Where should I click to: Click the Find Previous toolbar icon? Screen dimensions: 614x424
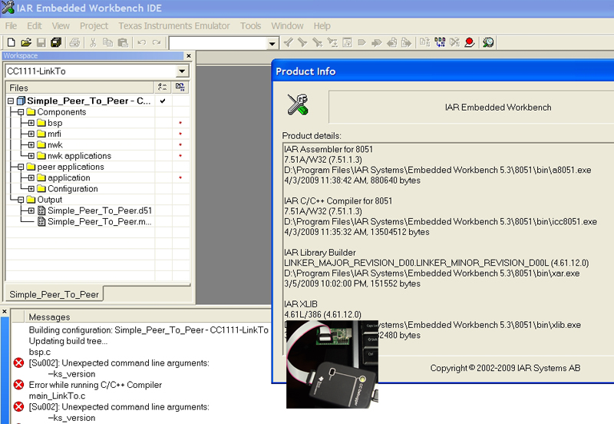coord(289,42)
